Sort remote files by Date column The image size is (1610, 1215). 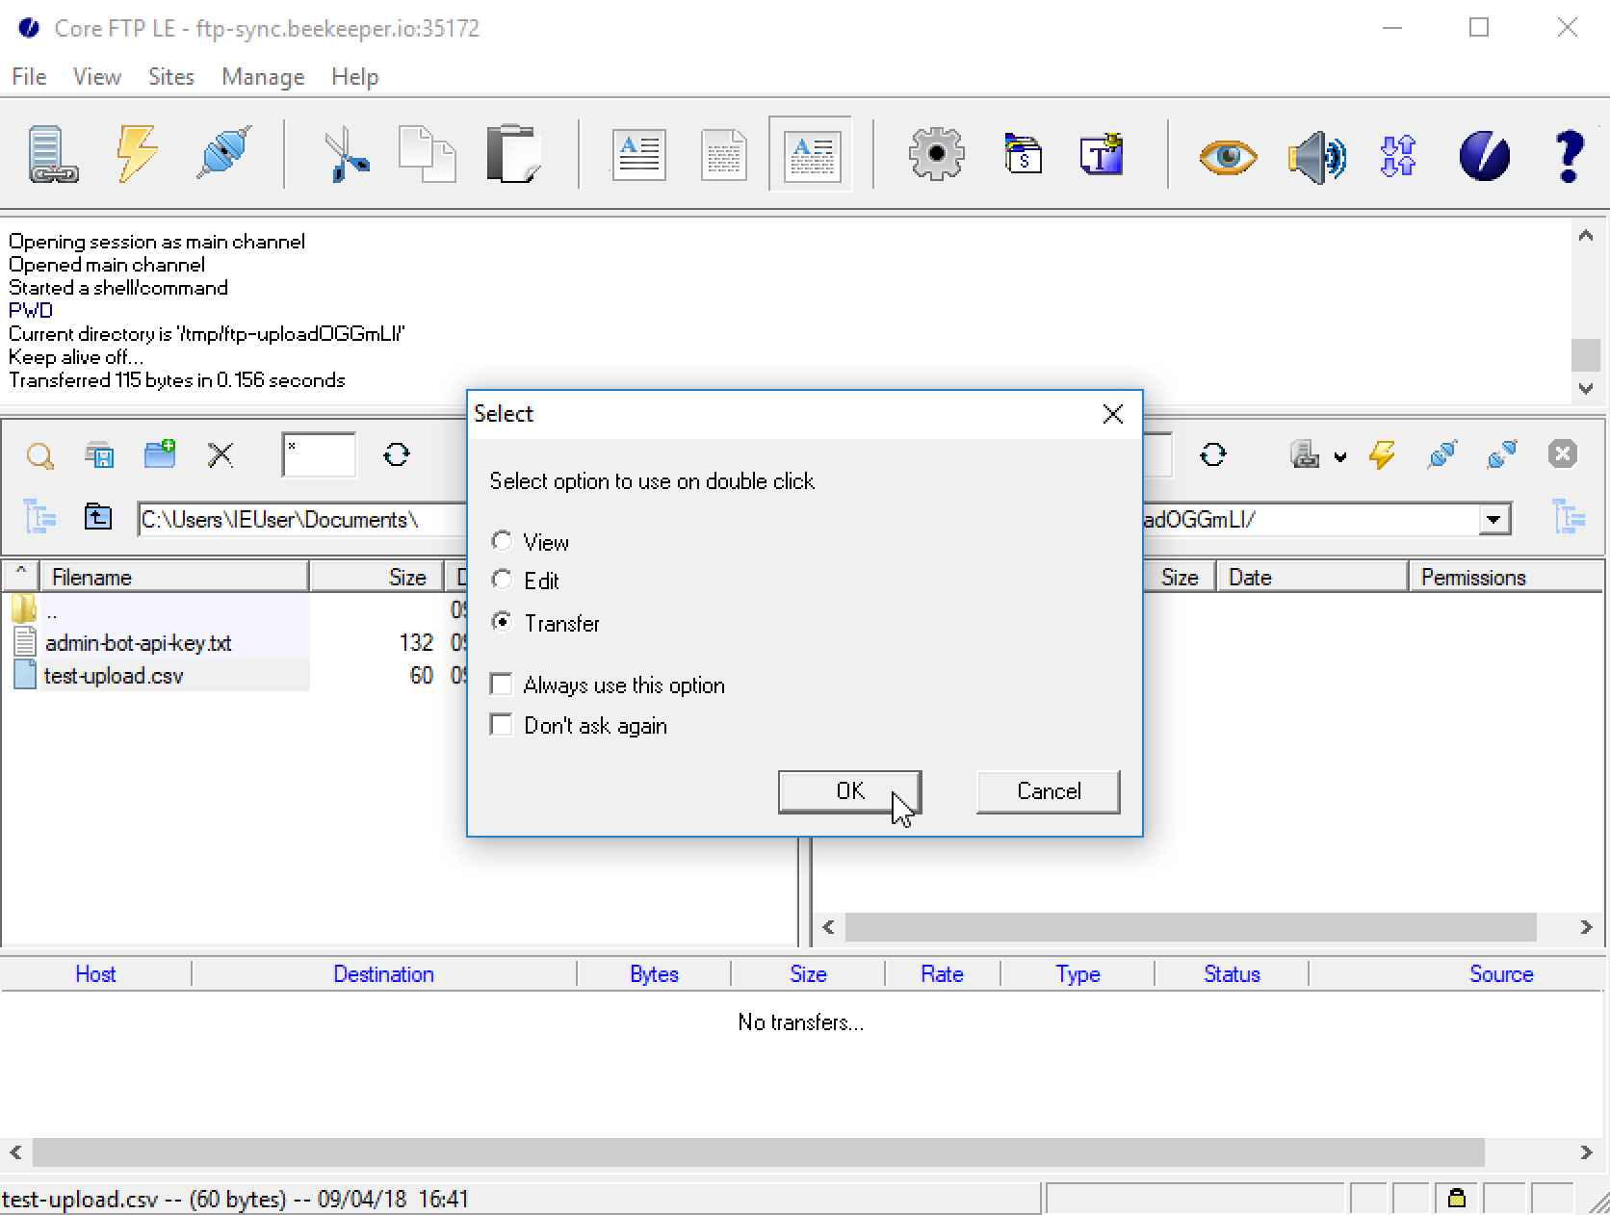[1312, 577]
